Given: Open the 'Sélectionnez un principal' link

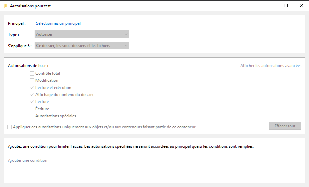Looking at the screenshot, I should tap(58, 23).
